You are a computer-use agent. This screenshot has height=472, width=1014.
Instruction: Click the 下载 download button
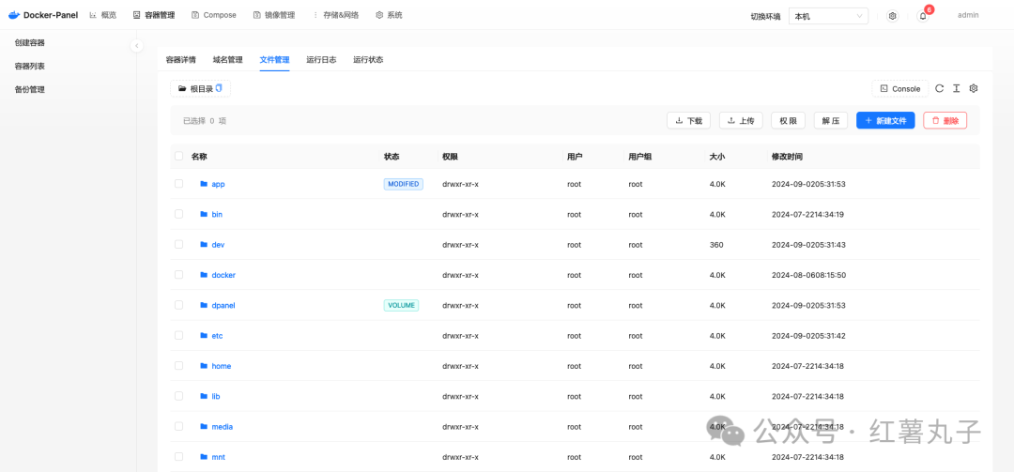click(689, 120)
